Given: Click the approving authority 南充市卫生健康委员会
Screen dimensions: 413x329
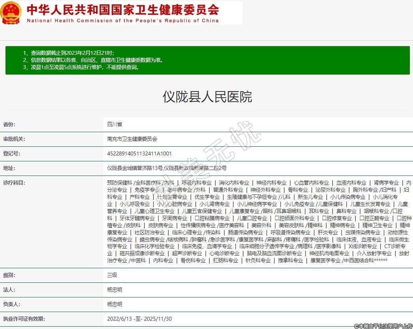Looking at the screenshot, I should [132, 139].
